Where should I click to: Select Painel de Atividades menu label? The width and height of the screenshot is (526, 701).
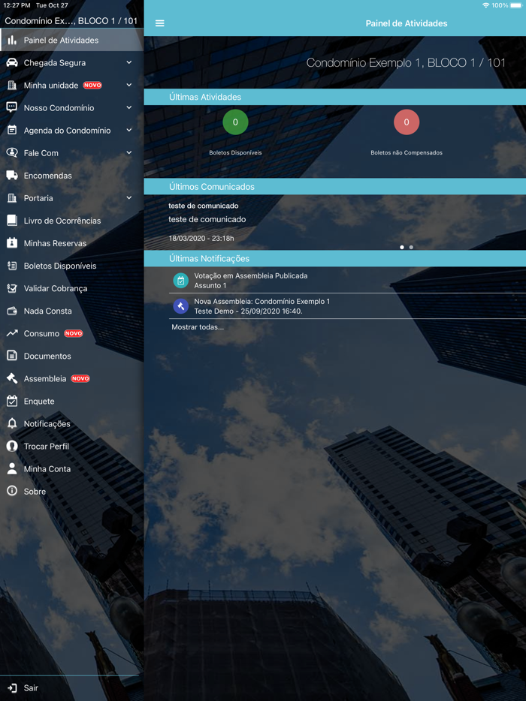click(x=62, y=41)
